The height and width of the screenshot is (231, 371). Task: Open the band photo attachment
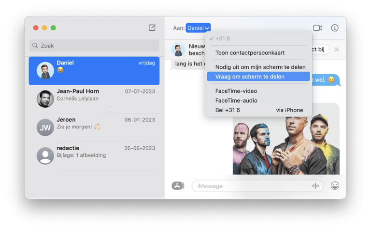pyautogui.click(x=286, y=145)
